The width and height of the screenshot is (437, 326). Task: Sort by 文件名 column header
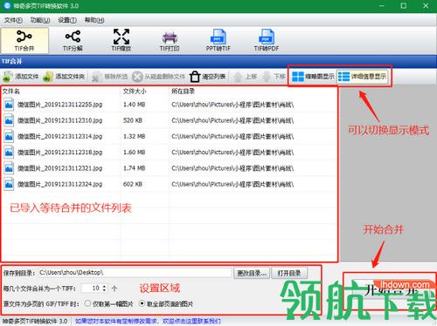11,92
